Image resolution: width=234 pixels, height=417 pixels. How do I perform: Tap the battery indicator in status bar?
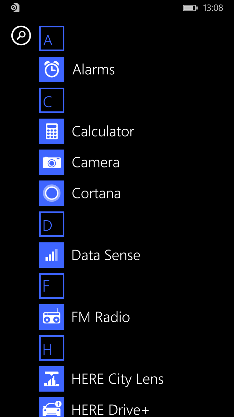(x=190, y=8)
